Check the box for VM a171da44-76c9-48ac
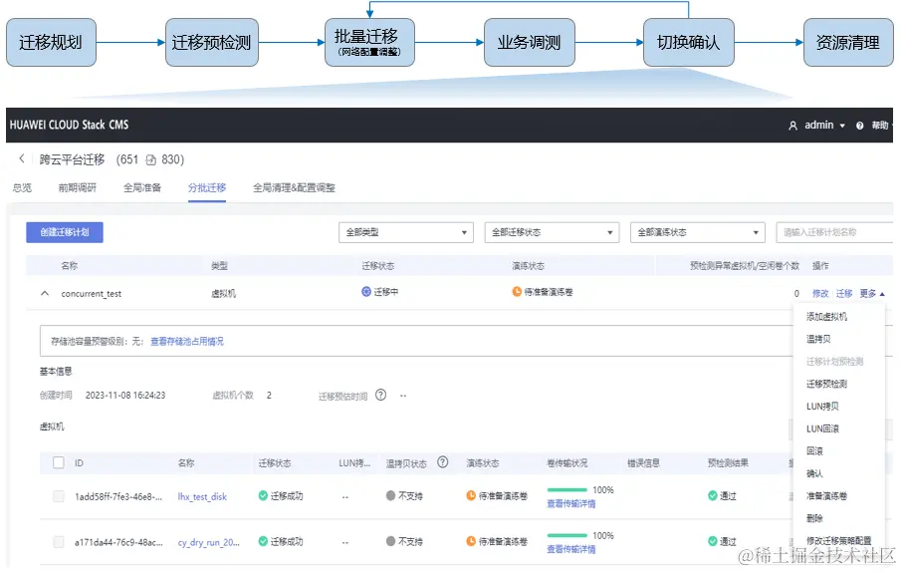 tap(58, 542)
